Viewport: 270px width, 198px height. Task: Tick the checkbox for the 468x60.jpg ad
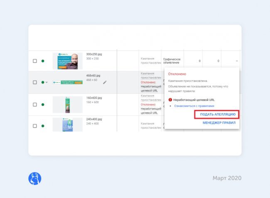click(35, 82)
